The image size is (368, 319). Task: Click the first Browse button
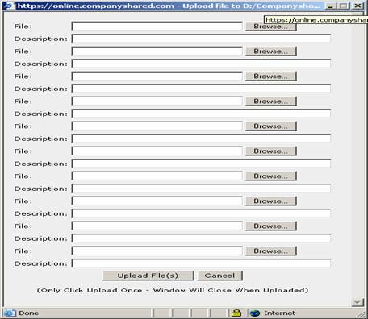point(271,27)
